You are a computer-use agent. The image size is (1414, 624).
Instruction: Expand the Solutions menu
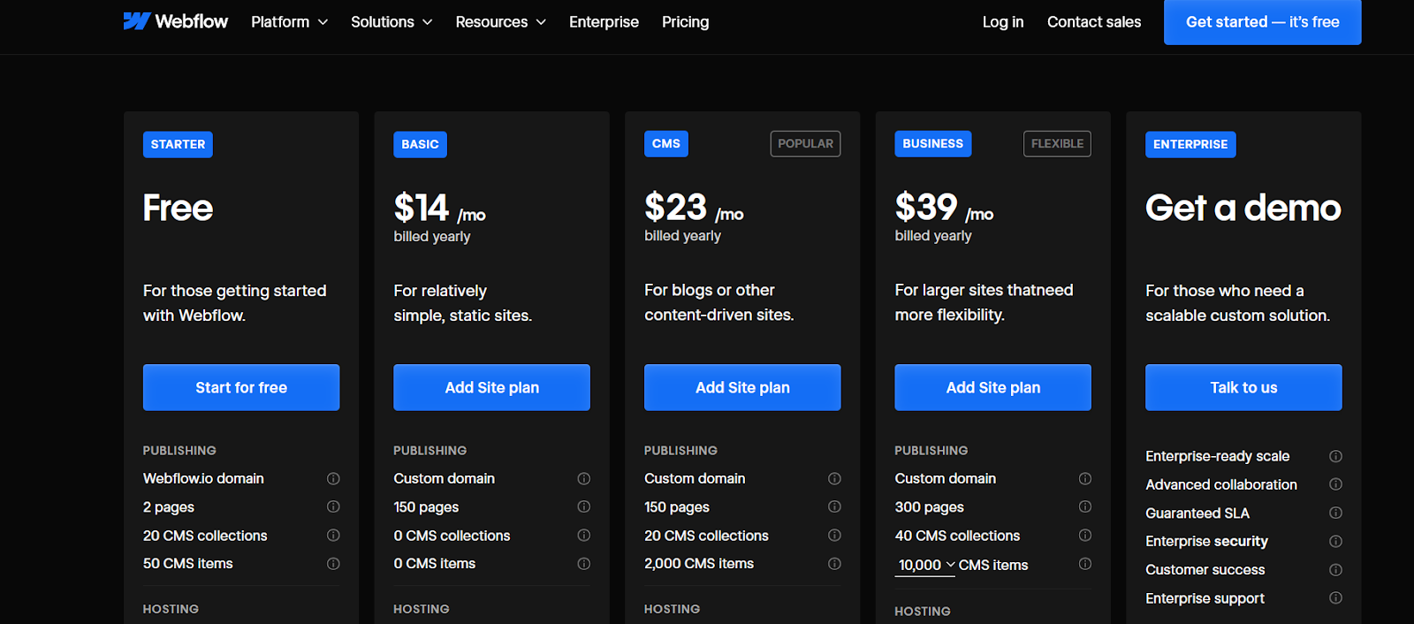click(392, 21)
